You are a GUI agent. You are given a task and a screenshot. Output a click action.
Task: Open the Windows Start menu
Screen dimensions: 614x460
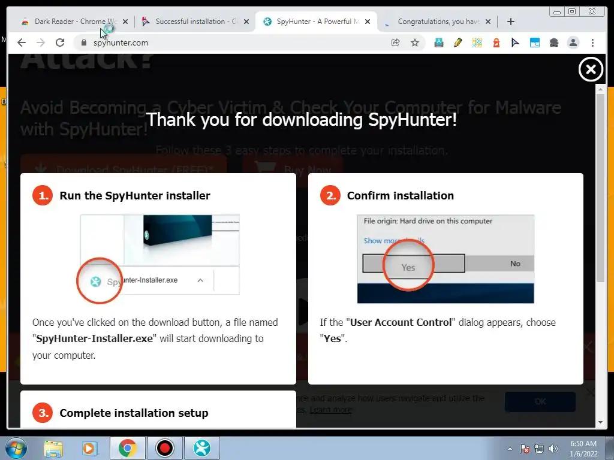[x=16, y=448]
